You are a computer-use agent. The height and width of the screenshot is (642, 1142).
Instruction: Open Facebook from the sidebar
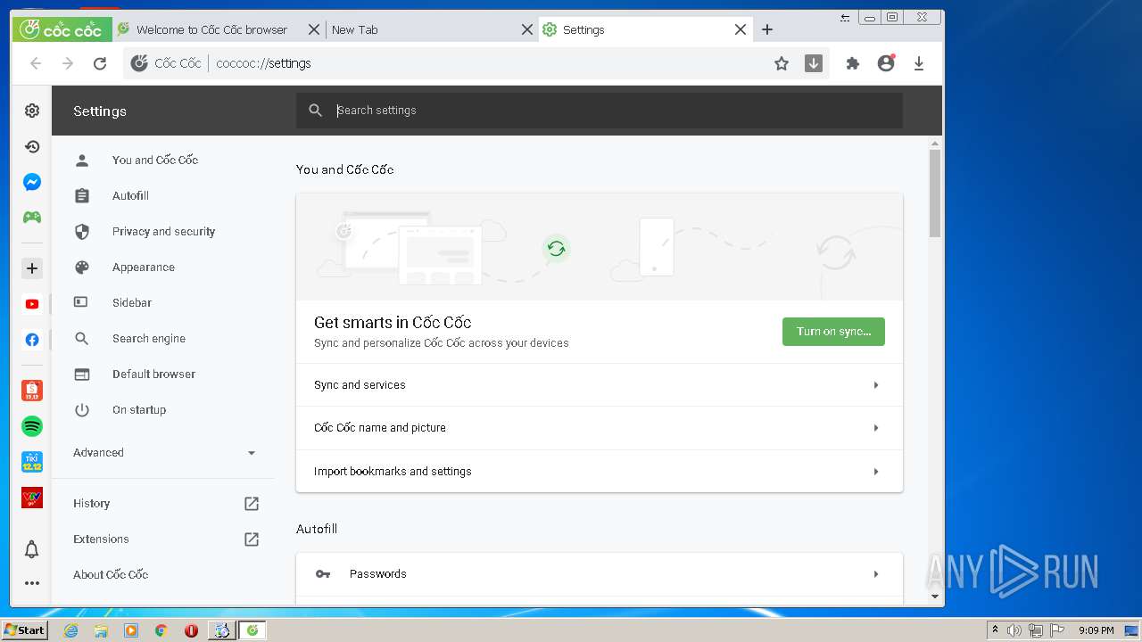(32, 340)
